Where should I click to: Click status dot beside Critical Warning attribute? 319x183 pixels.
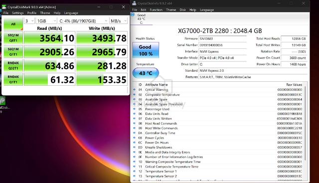(134, 89)
